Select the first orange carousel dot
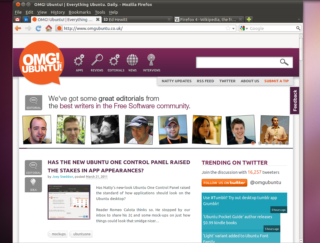 tap(253, 143)
